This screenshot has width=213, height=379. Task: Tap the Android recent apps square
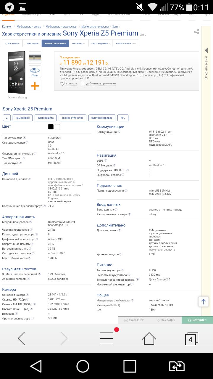(130, 366)
